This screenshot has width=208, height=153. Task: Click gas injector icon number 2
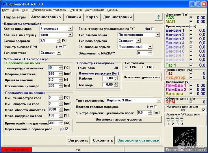pyautogui.click(x=172, y=119)
